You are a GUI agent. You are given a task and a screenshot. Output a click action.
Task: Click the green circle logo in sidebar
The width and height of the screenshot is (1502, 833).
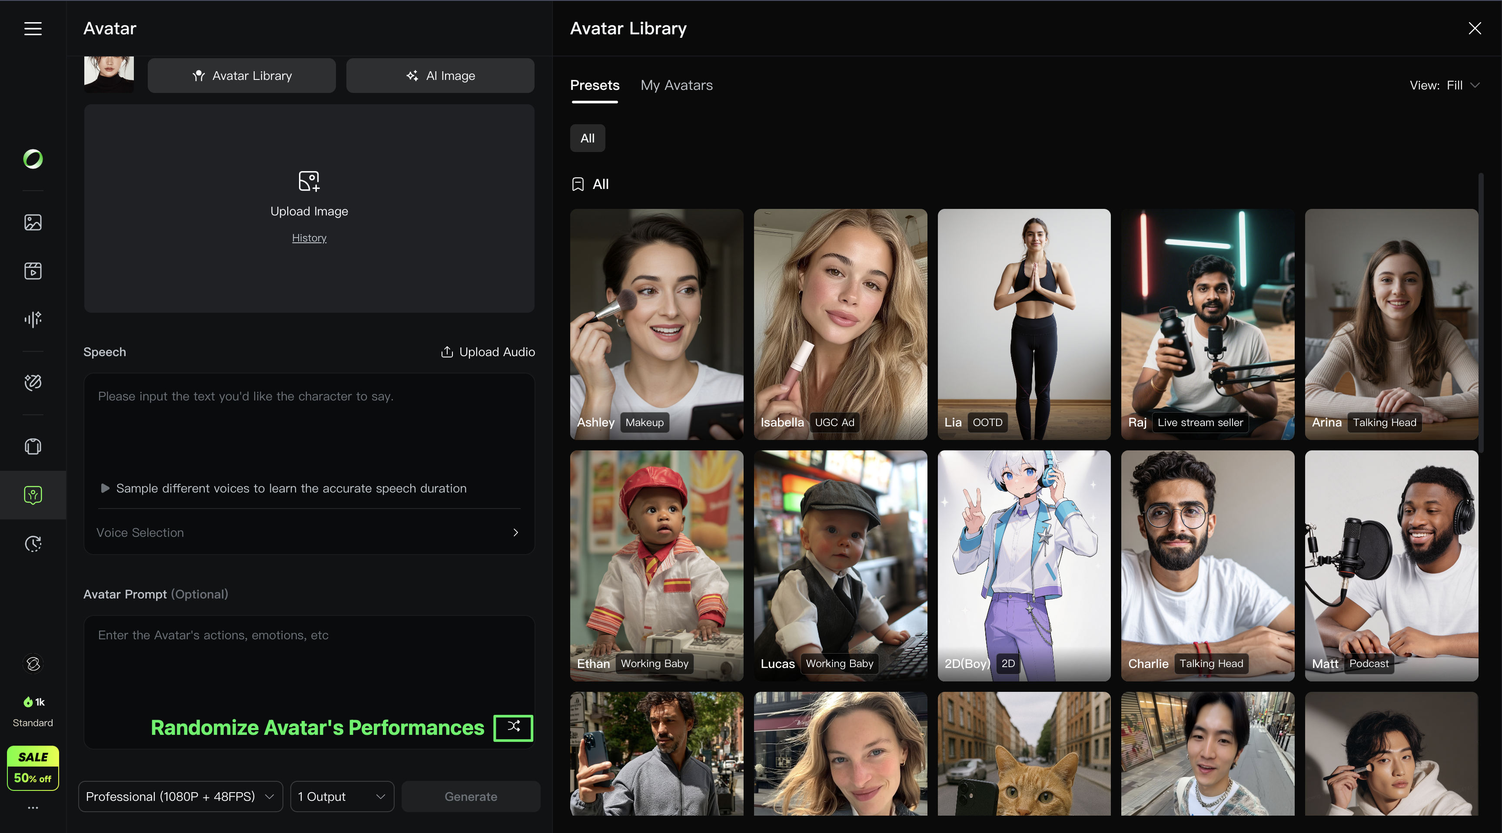click(33, 159)
